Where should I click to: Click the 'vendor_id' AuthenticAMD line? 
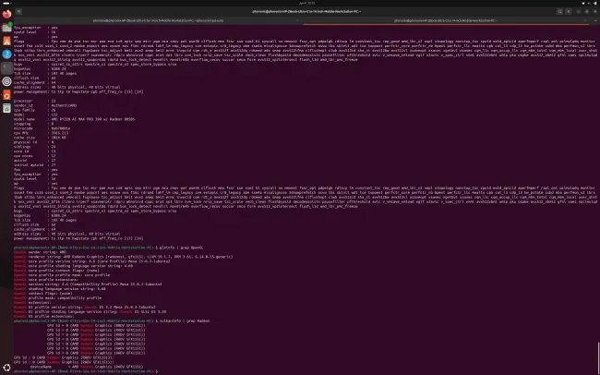[45, 105]
